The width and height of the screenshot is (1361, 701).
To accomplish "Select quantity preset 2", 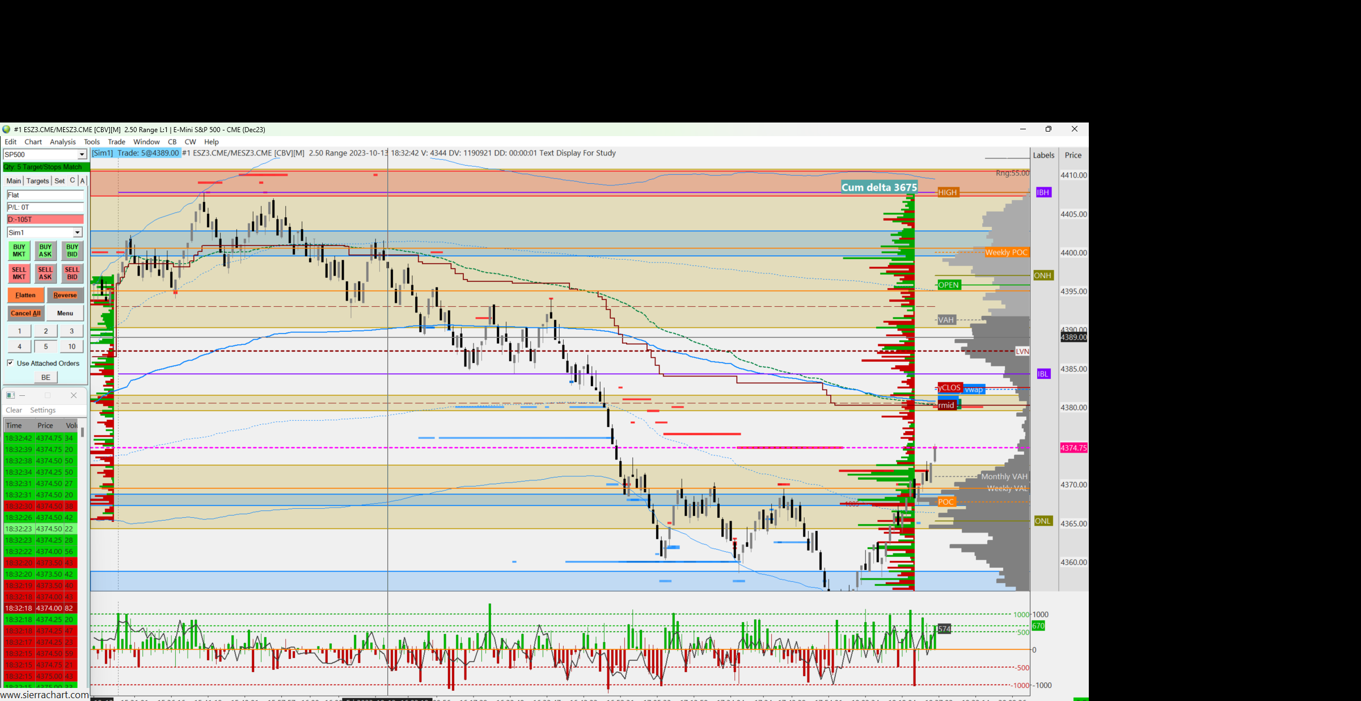I will (x=46, y=331).
